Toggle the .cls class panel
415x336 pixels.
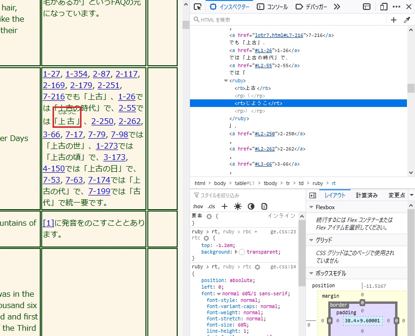coord(211,206)
